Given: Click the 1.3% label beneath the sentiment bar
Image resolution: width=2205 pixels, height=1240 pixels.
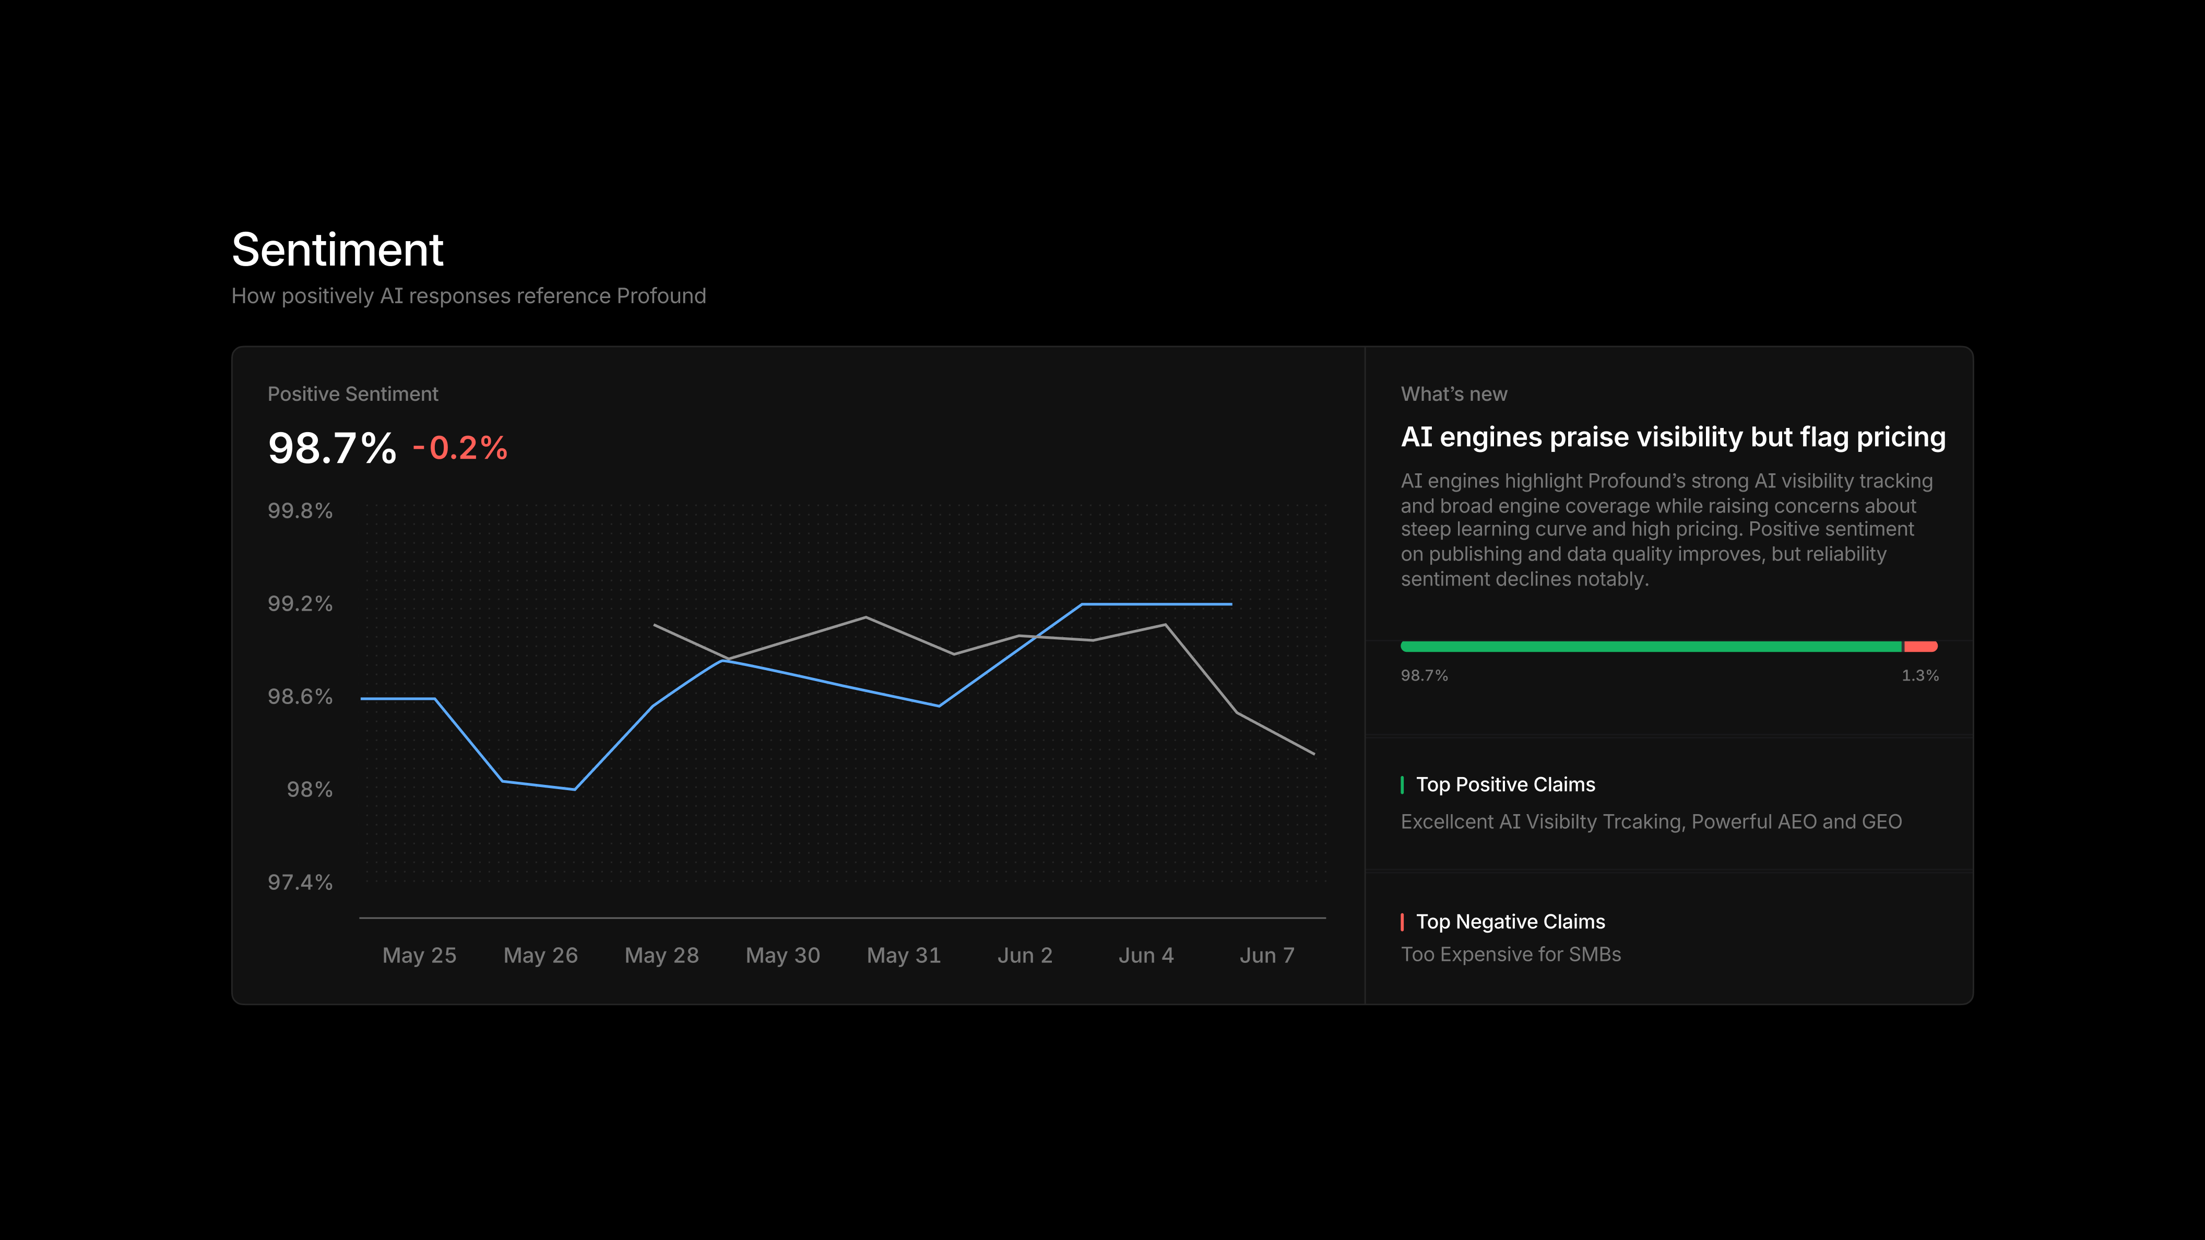Looking at the screenshot, I should coord(1920,675).
